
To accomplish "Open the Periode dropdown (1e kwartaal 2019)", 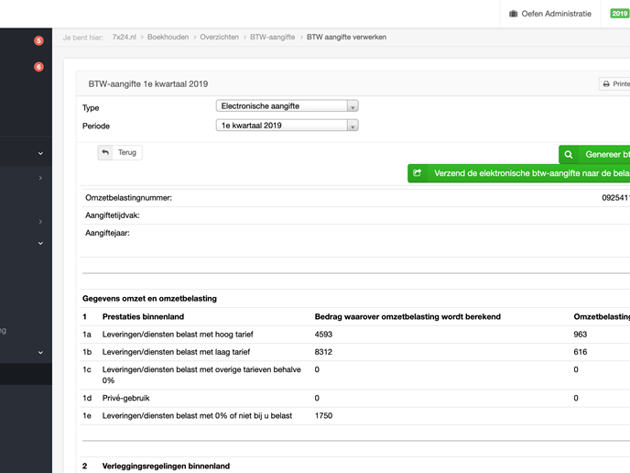I will tap(286, 126).
